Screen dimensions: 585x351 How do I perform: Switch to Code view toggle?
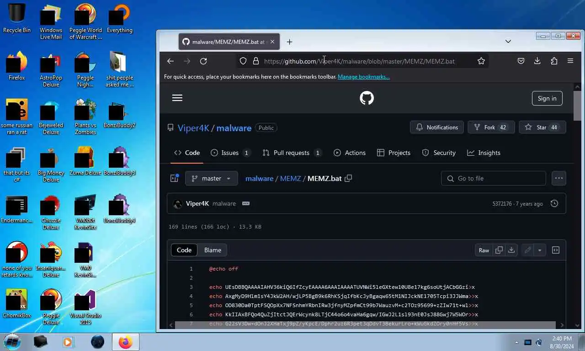(x=184, y=250)
